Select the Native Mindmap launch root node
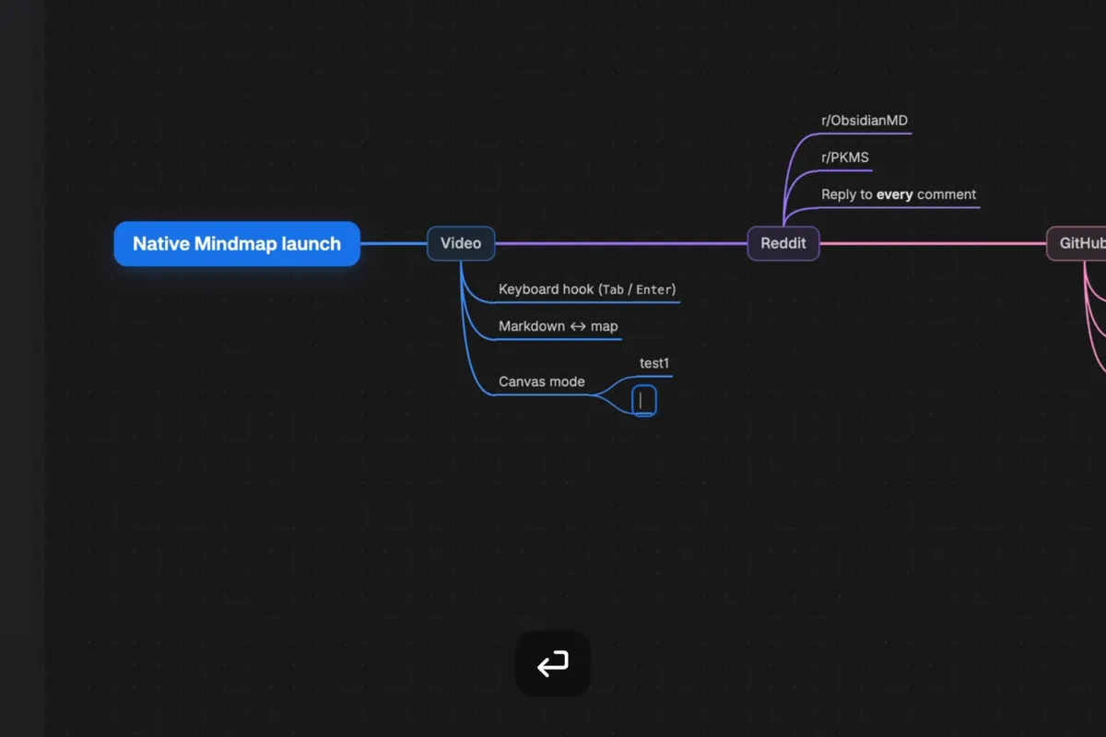Viewport: 1106px width, 737px height. (x=237, y=243)
